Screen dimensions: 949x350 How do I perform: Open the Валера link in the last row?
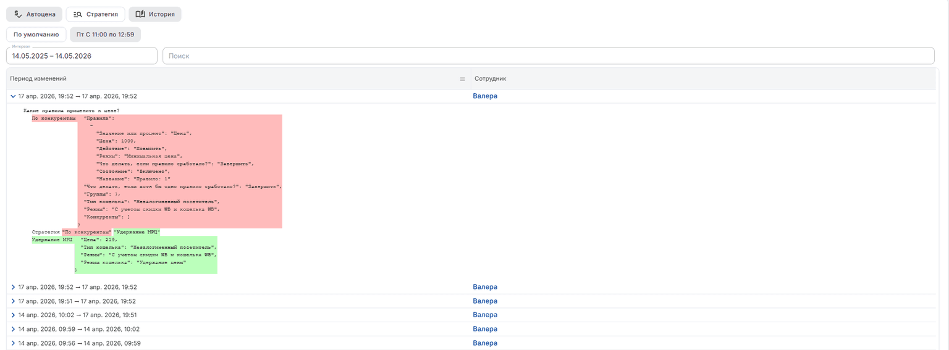[485, 343]
